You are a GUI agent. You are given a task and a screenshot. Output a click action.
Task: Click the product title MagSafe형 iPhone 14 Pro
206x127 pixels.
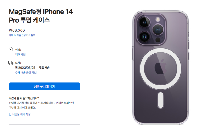[41, 16]
